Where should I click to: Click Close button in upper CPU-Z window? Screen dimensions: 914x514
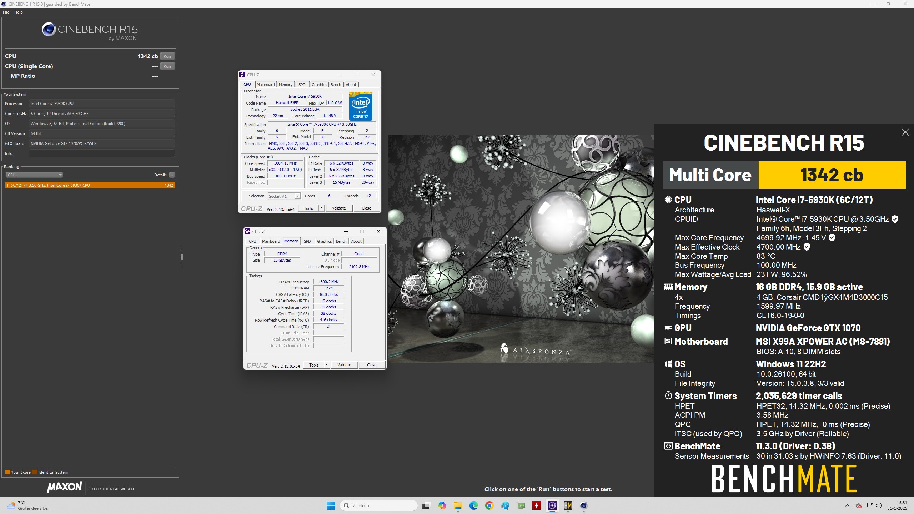366,208
